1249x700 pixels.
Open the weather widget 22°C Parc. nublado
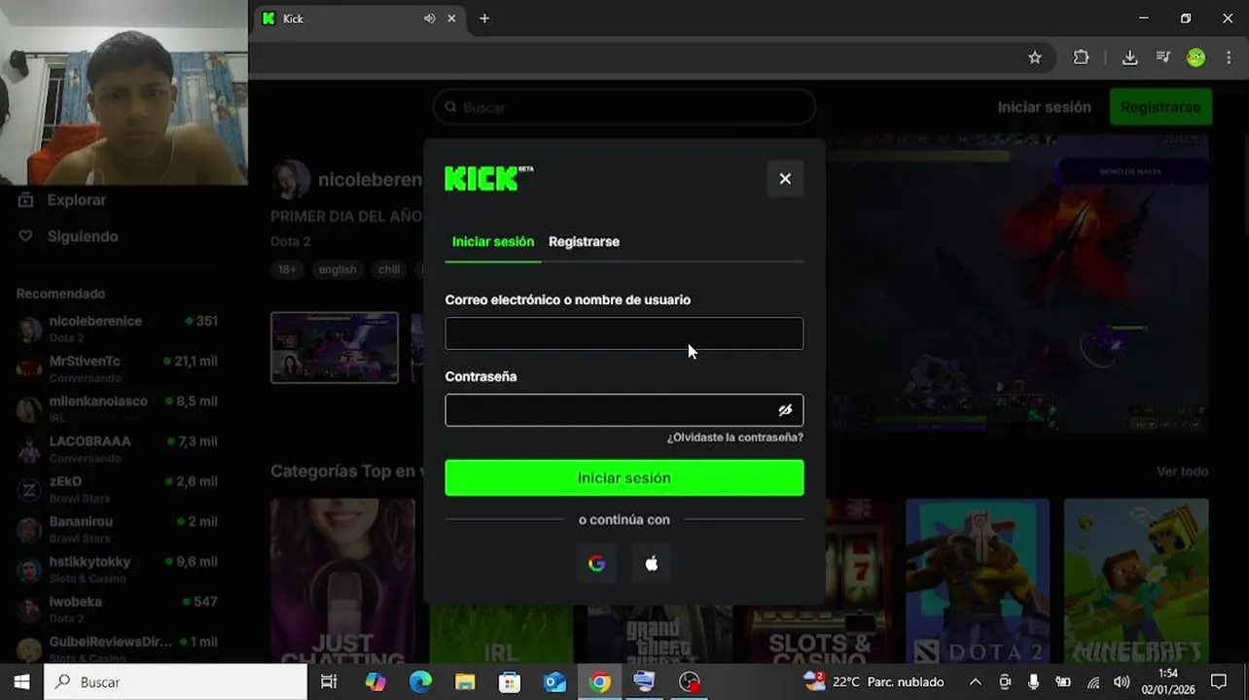874,682
